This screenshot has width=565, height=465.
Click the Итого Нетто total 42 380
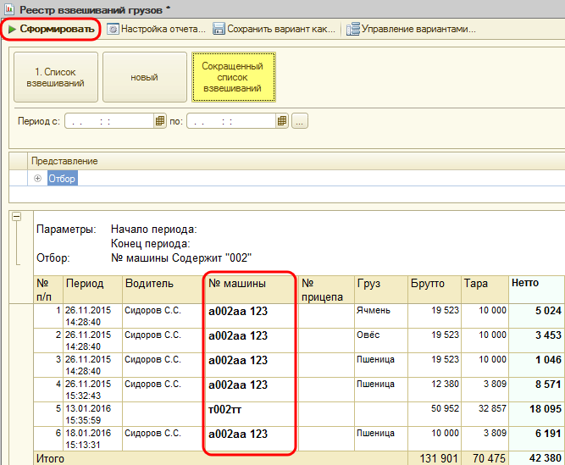coord(543,459)
